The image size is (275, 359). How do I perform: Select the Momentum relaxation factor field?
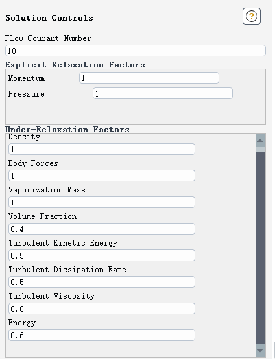coord(149,78)
